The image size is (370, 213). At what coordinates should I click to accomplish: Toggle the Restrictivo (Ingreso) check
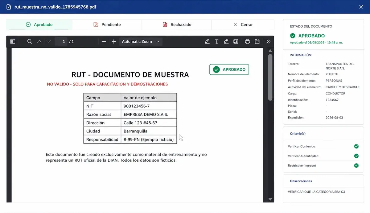coord(356,165)
